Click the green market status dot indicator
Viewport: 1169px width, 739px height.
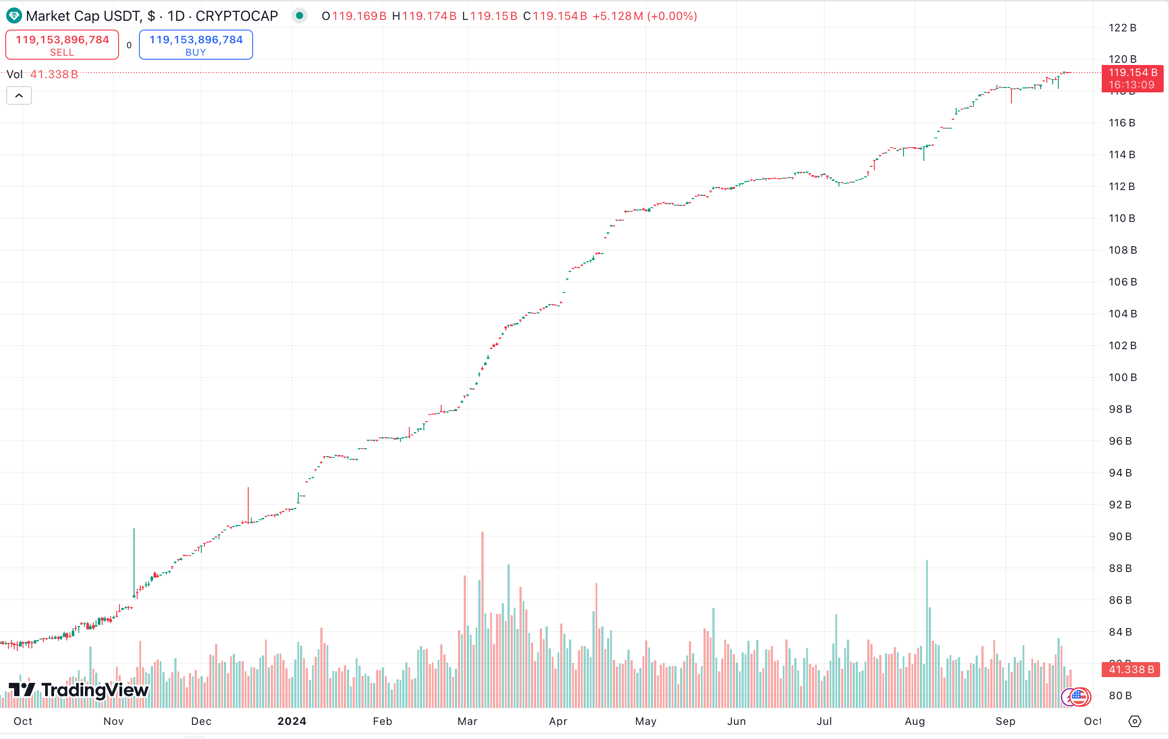300,16
